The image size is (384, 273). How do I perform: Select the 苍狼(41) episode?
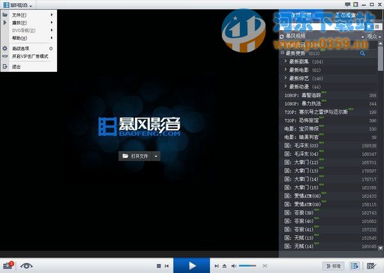(328, 229)
